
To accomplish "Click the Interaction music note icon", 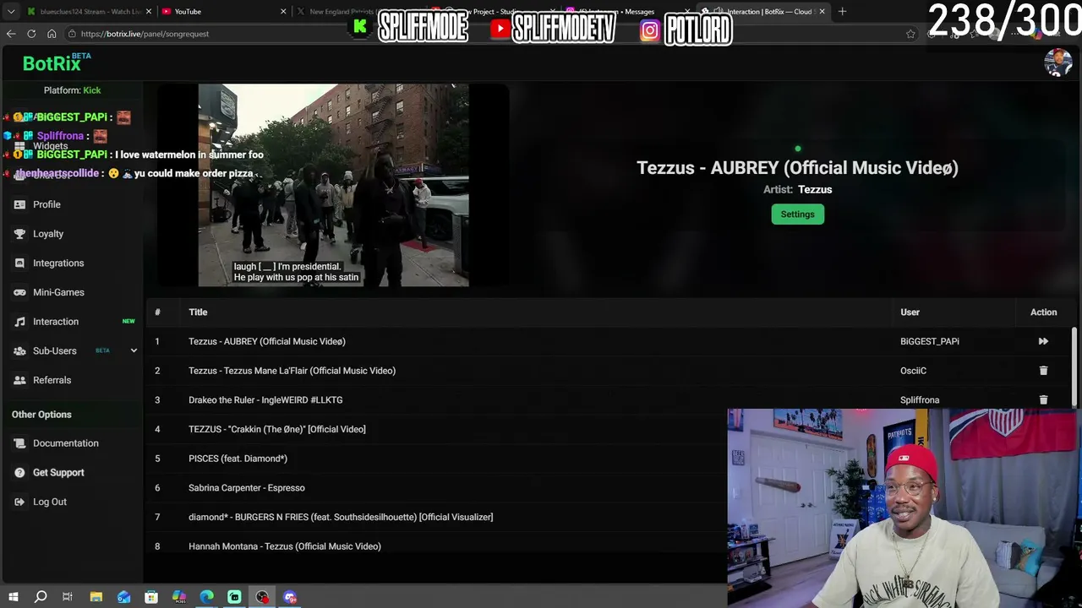I will (19, 322).
